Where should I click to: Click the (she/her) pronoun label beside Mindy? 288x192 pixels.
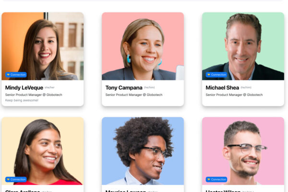[49, 87]
